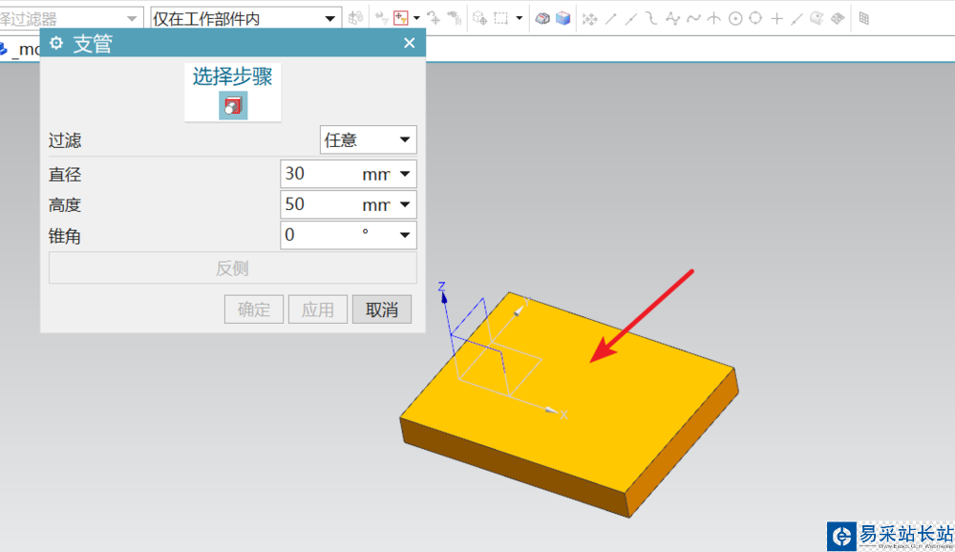The height and width of the screenshot is (552, 955).
Task: Click the shaded blue cube display icon
Action: (x=562, y=18)
